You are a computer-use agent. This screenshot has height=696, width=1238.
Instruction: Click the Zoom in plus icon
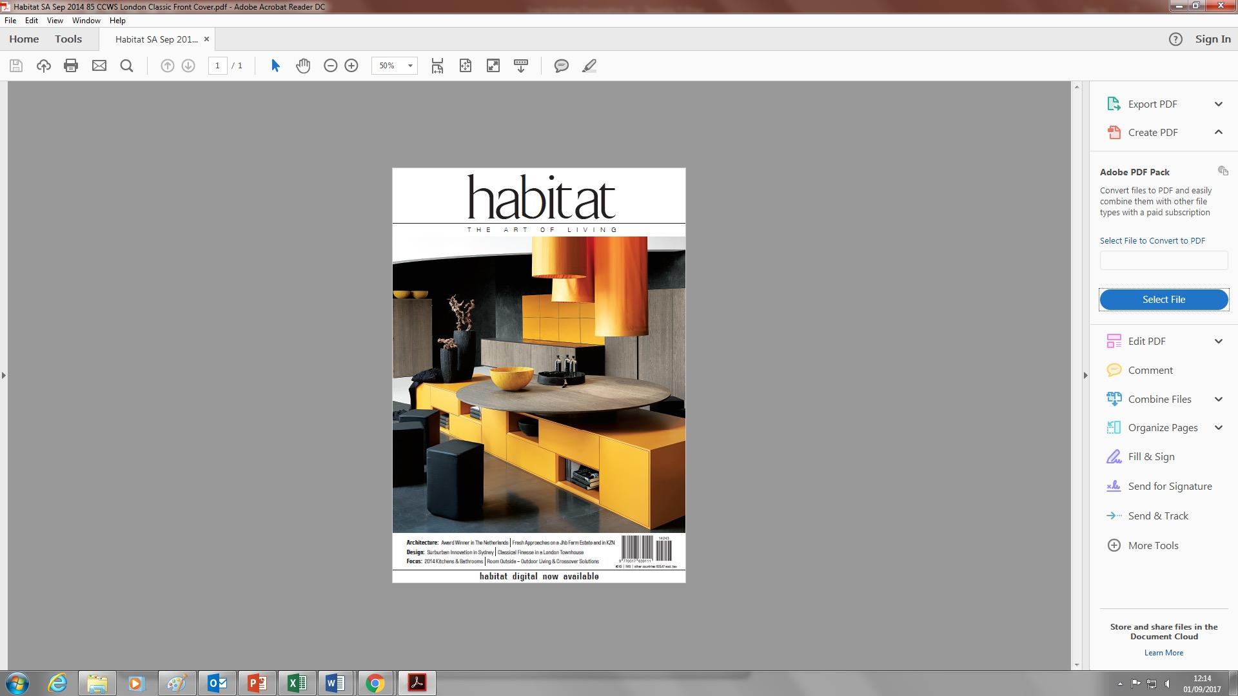tap(351, 66)
